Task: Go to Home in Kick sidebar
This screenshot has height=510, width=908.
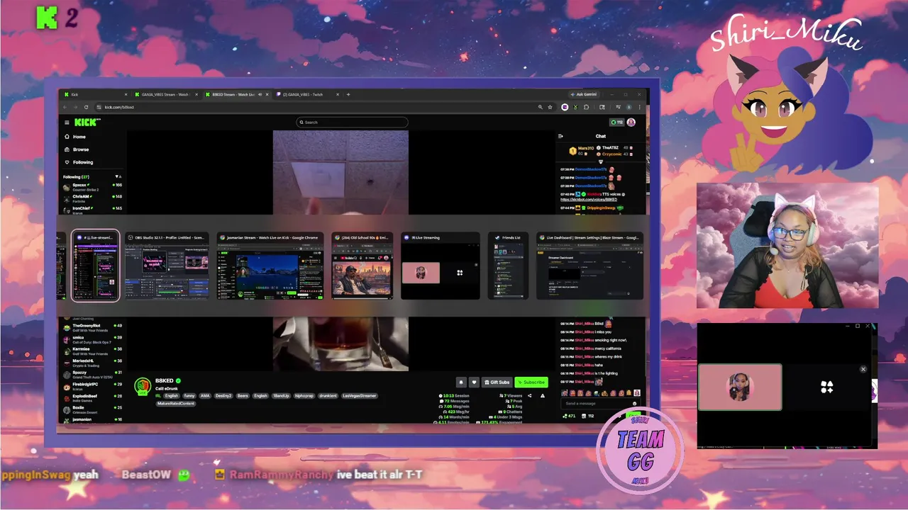Action: coord(75,137)
